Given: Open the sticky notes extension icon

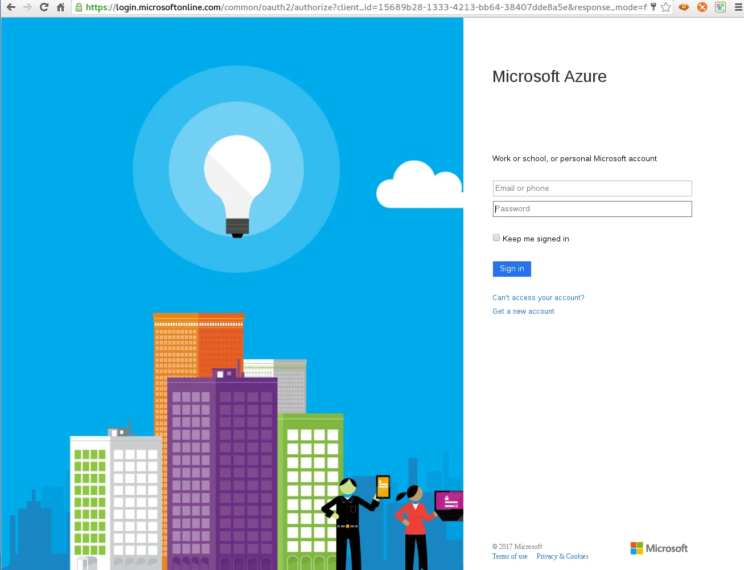Looking at the screenshot, I should pos(720,7).
